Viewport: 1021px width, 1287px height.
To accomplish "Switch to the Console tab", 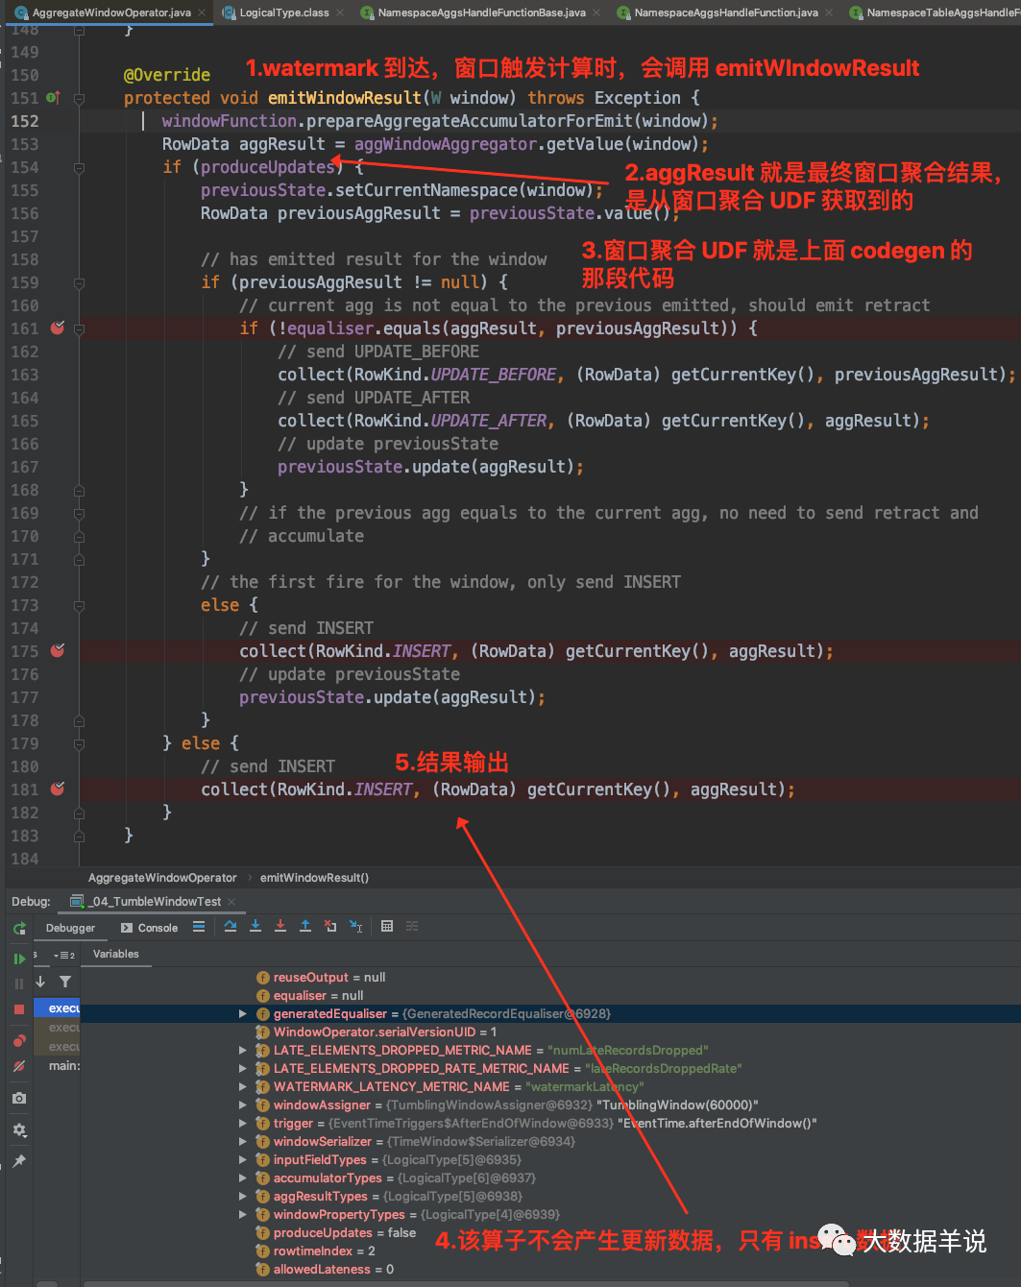I will [149, 927].
